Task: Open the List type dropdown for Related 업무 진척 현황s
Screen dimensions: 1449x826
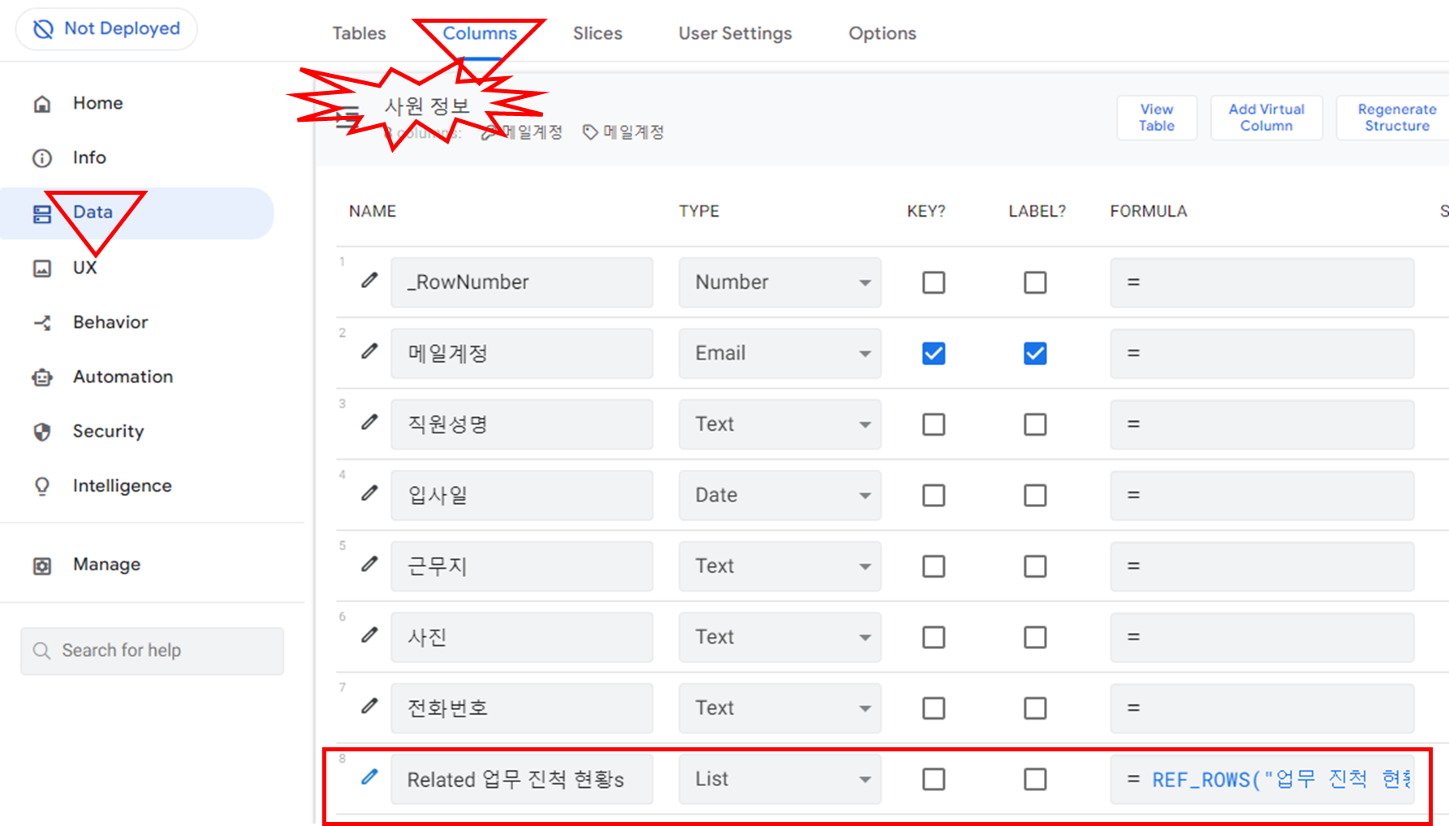Action: click(865, 779)
